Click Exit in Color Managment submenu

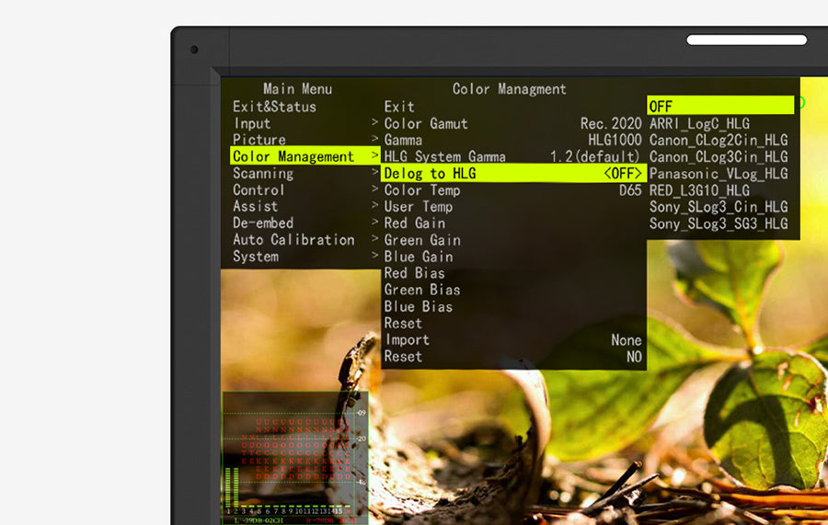[x=399, y=107]
